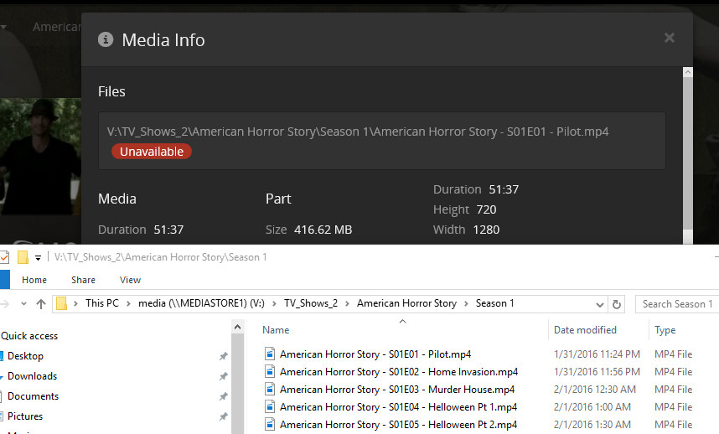The width and height of the screenshot is (719, 434).
Task: Select S01E01 - Pilot.mp4 file
Action: click(x=375, y=354)
